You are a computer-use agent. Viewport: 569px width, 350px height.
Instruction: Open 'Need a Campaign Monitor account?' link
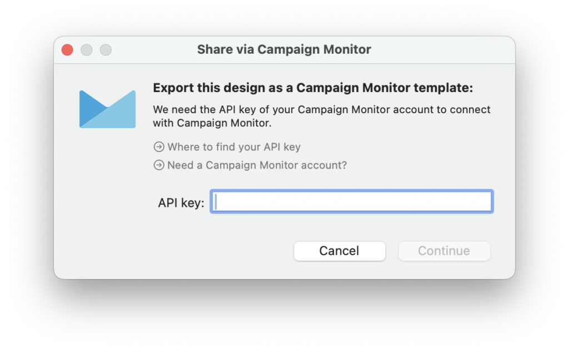(x=257, y=165)
